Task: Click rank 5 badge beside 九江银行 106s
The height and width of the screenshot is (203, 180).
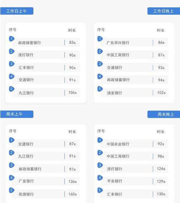Action: [11, 89]
